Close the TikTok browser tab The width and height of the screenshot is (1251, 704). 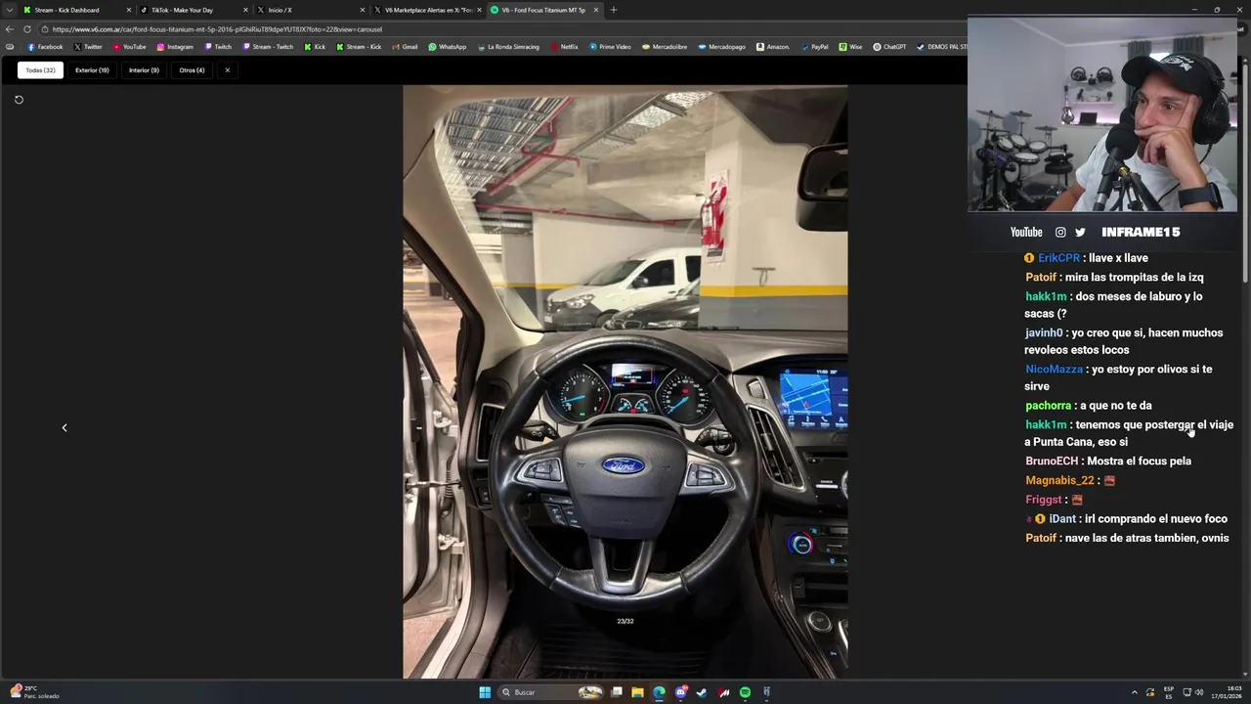coord(245,10)
